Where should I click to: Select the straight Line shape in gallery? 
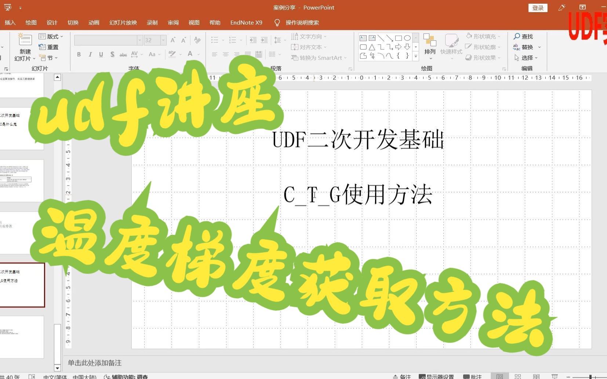[x=381, y=38]
